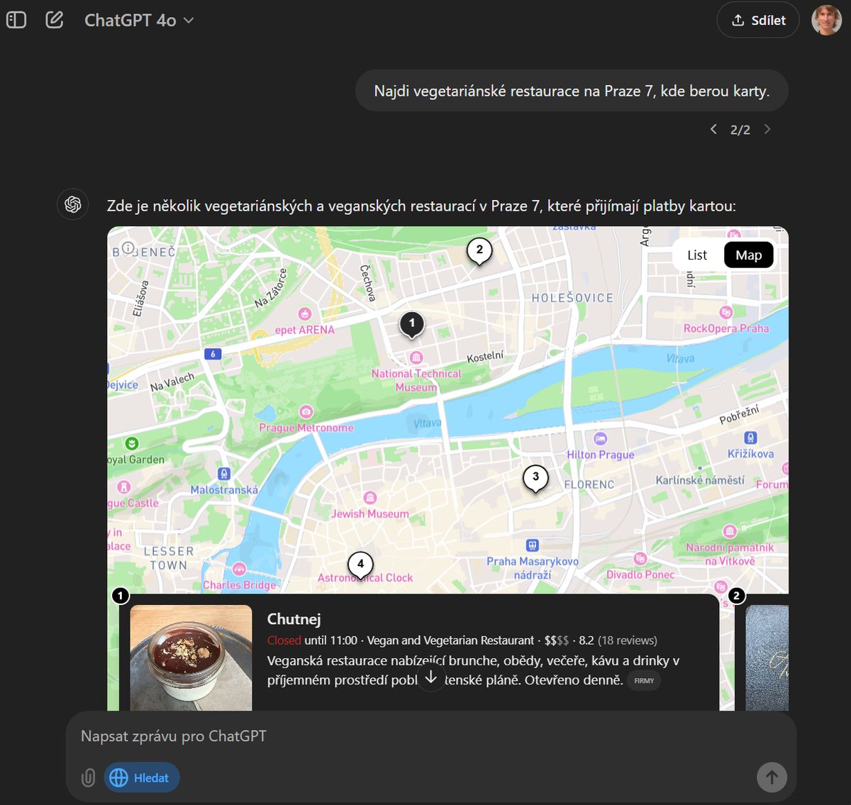Toggle the sidebar panel icon
851x805 pixels.
coord(16,20)
